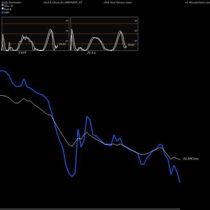210x210 pixels.
Task: Select the 'Fast K' legend label
Action: [x=8, y=9]
